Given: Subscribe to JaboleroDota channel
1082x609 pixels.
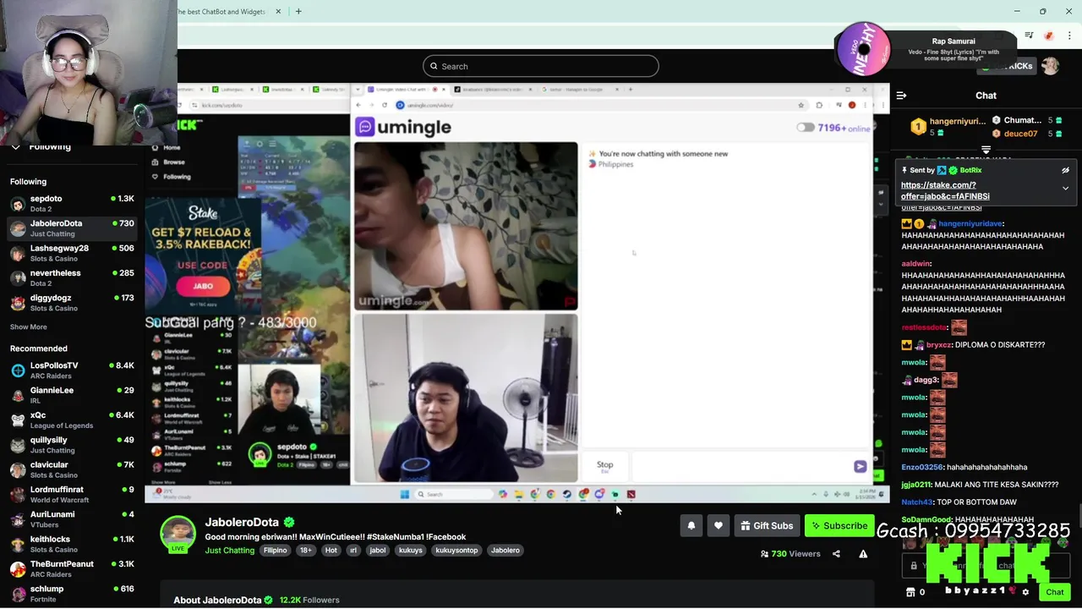Looking at the screenshot, I should coord(839,526).
